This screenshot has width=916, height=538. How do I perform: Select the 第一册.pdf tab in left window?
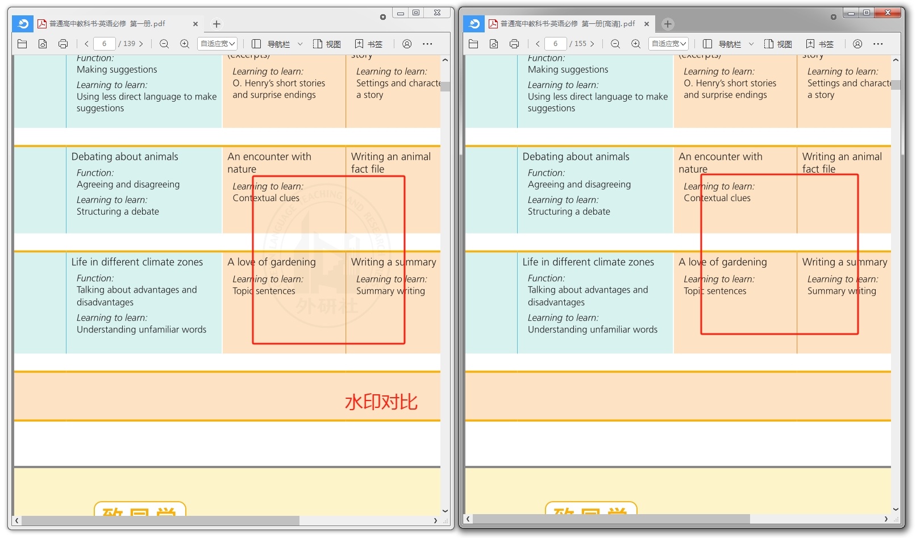(x=108, y=24)
